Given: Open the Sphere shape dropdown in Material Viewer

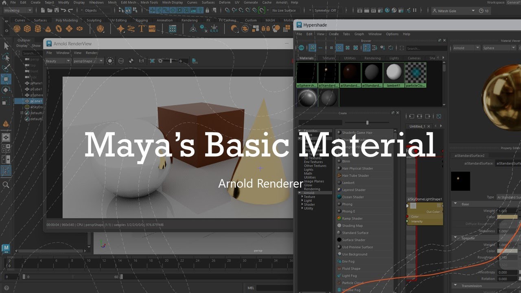Looking at the screenshot, I should tap(499, 48).
